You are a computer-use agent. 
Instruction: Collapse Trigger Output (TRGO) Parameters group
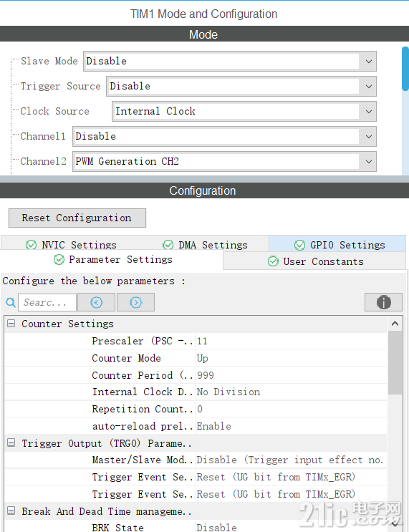point(11,442)
